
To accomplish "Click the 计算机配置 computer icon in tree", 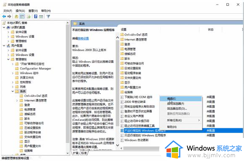I will (8, 28).
